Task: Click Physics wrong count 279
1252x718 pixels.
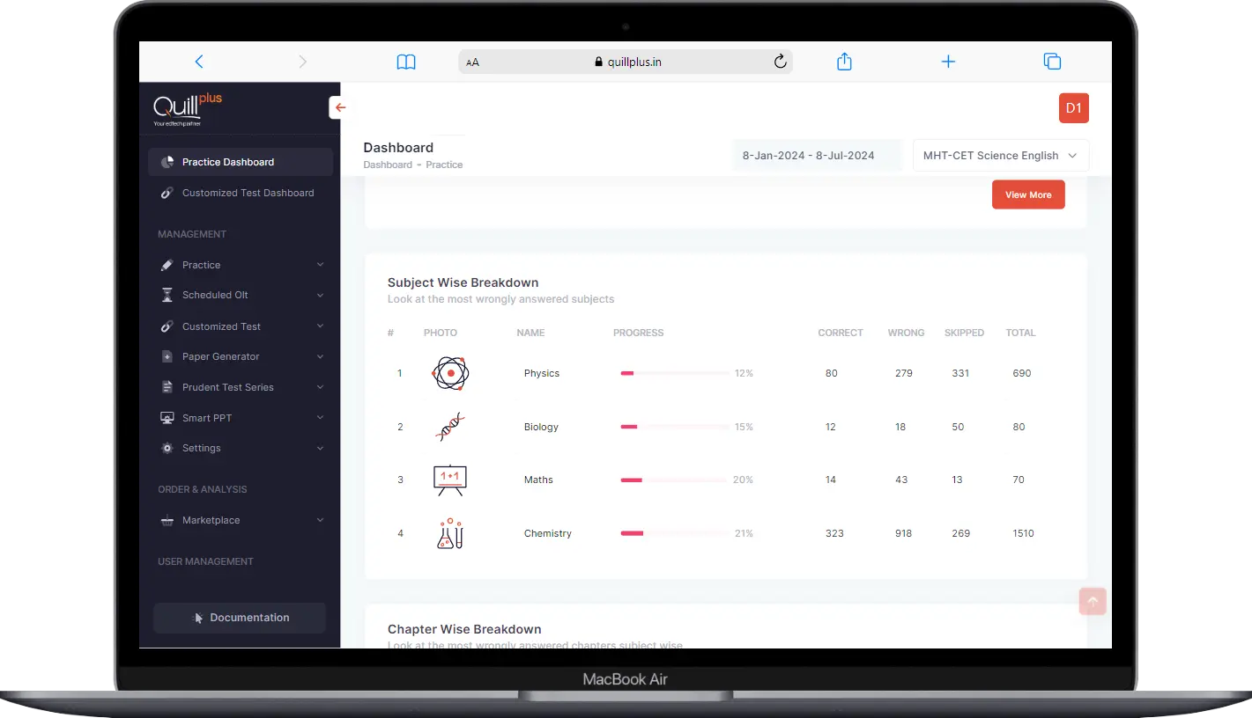Action: pos(904,373)
